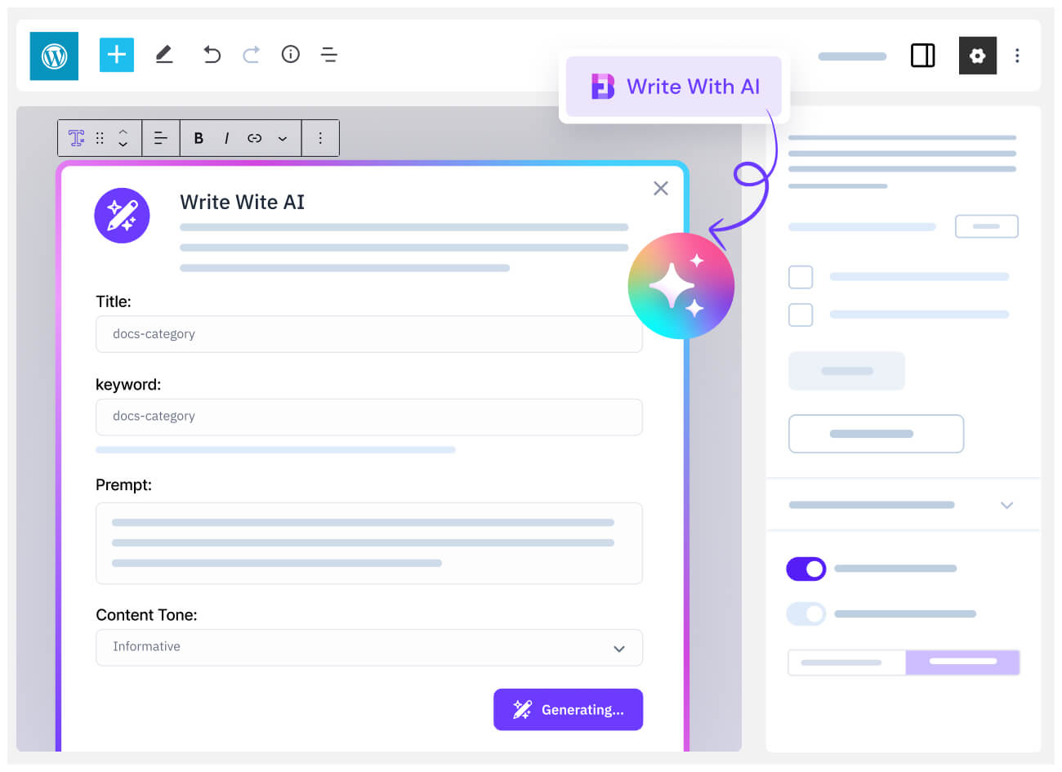Open the block inserter with the plus icon
This screenshot has height=772, width=1062.
coord(116,54)
